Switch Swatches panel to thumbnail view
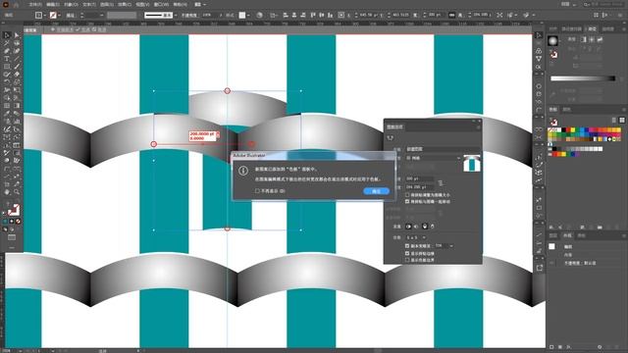 tap(621, 120)
